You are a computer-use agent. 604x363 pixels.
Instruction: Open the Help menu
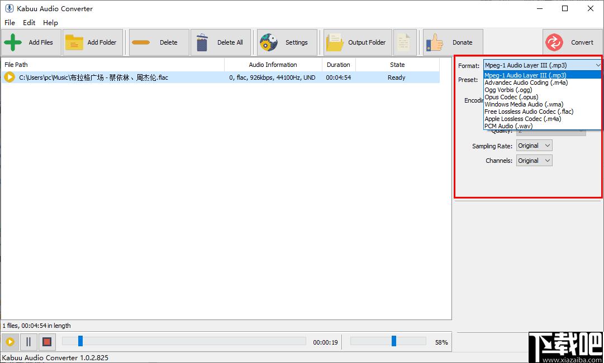(50, 23)
